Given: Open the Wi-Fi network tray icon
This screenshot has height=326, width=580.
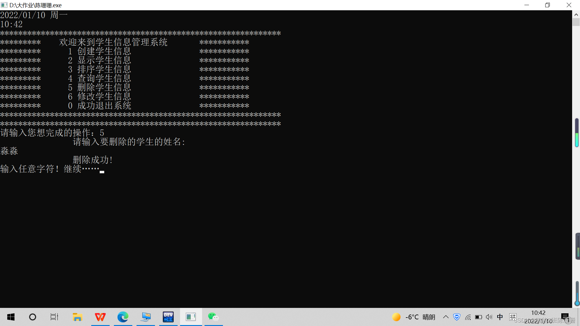Looking at the screenshot, I should (468, 317).
